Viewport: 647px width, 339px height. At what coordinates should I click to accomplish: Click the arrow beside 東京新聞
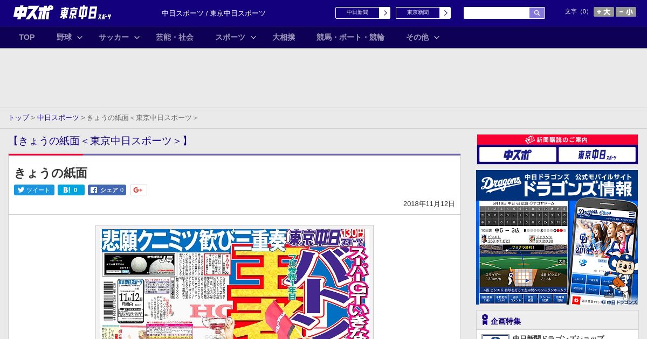click(x=445, y=13)
